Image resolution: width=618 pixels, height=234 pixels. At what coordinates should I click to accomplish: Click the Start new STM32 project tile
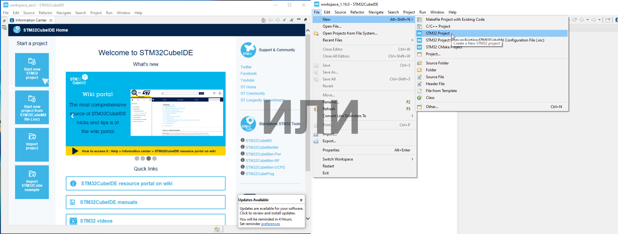(32, 70)
